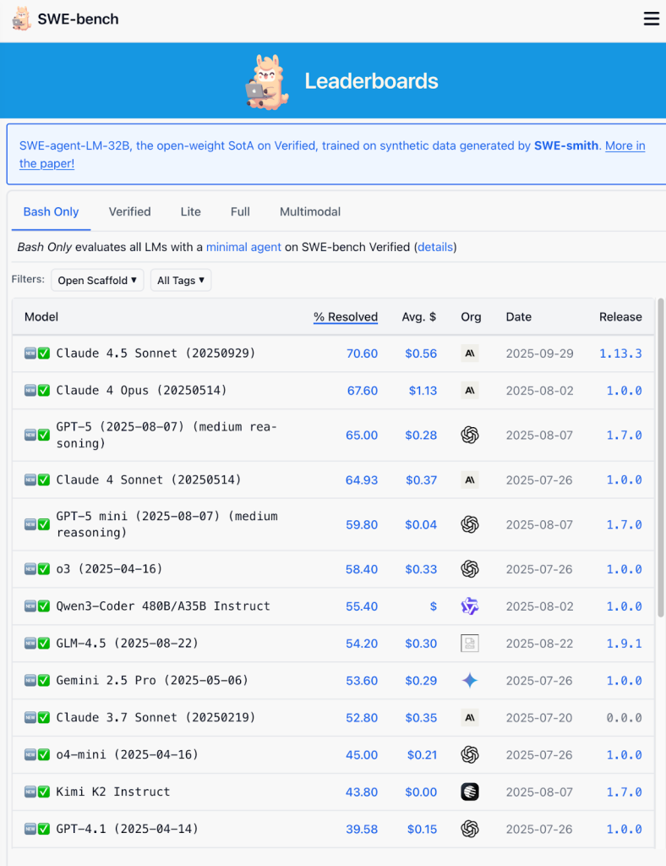This screenshot has height=866, width=666.
Task: Switch to the Multimodal tab
Action: click(310, 211)
